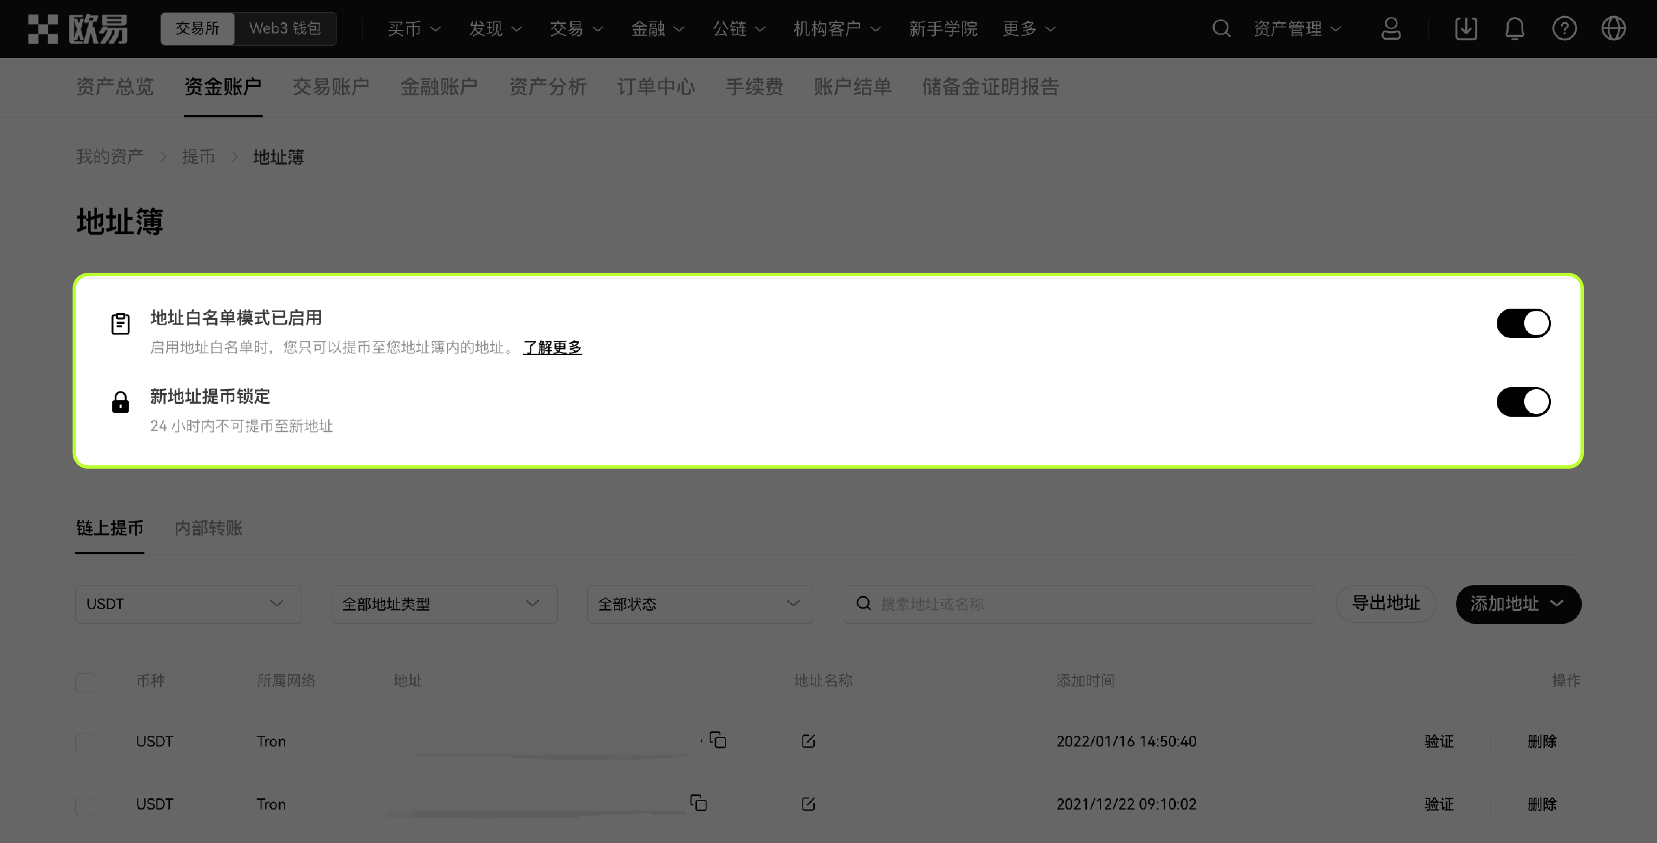This screenshot has width=1657, height=843.
Task: Open the 全部状态 filter dropdown
Action: coord(699,603)
